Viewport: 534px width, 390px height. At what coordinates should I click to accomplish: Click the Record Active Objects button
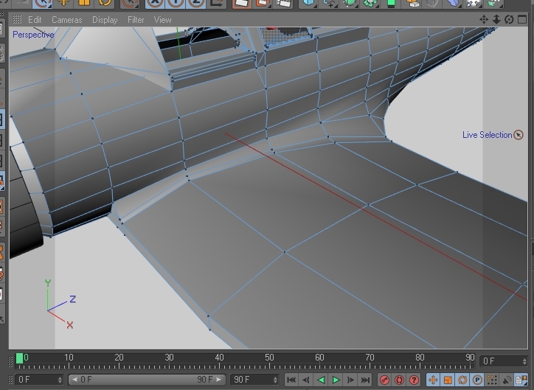[x=385, y=380]
